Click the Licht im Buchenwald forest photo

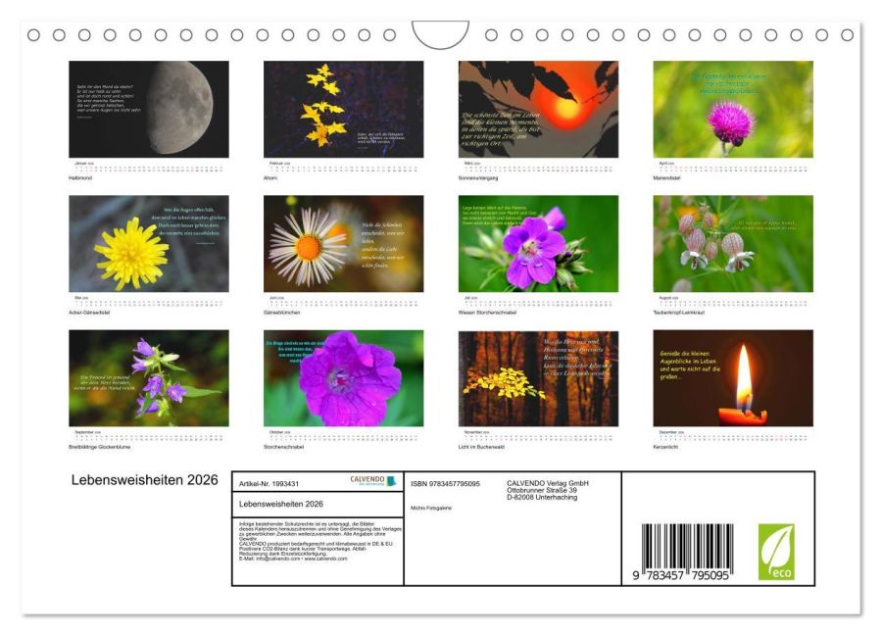(x=538, y=377)
